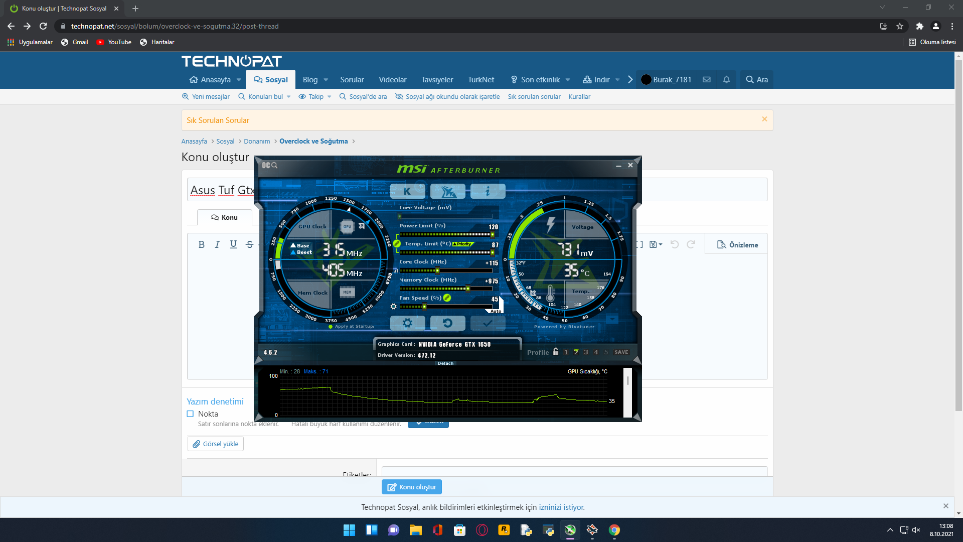Click the Konu oluştur submit button
The image size is (963, 542).
pyautogui.click(x=411, y=487)
